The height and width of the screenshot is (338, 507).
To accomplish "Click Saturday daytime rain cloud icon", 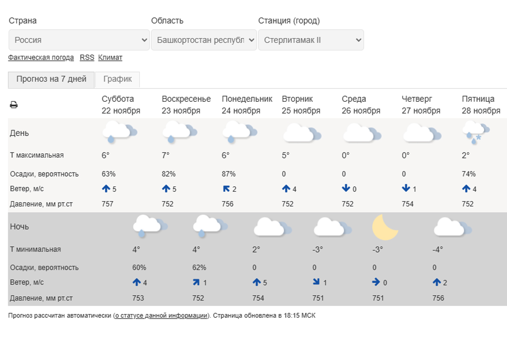I will pos(120,131).
